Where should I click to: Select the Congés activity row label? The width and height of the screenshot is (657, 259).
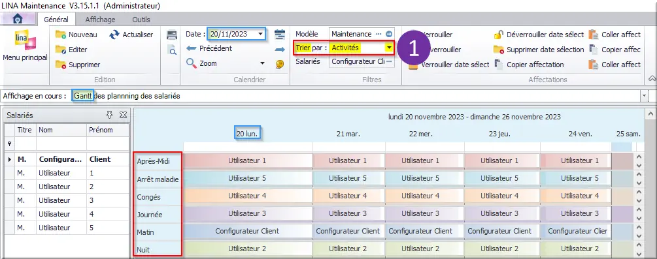coord(149,196)
